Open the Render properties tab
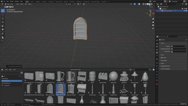The height and width of the screenshot is (106, 188). click(x=157, y=44)
